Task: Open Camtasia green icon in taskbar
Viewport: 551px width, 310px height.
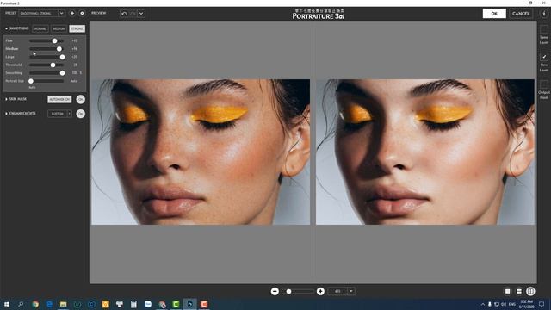Action: pos(176,304)
